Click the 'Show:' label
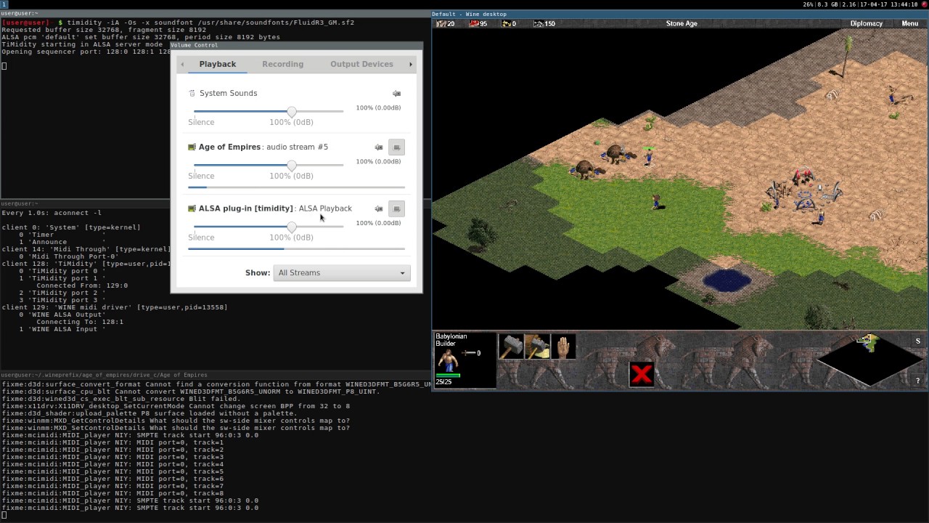 click(x=258, y=273)
